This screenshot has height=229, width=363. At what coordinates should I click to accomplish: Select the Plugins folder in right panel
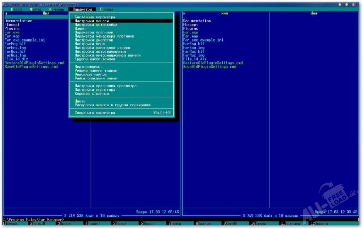tap(190, 28)
